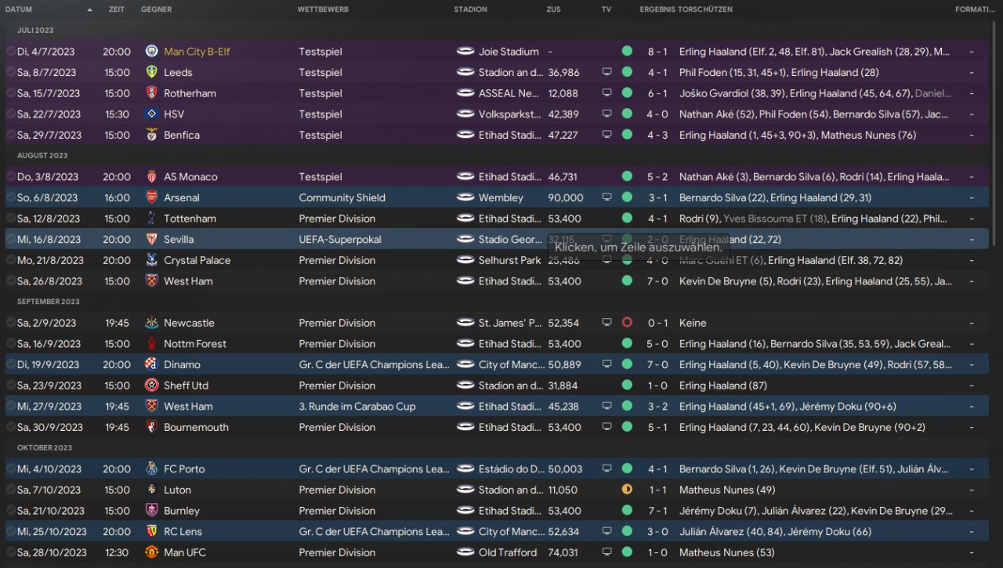1003x568 pixels.
Task: Open the St. James' Park stadium link
Action: coord(510,323)
